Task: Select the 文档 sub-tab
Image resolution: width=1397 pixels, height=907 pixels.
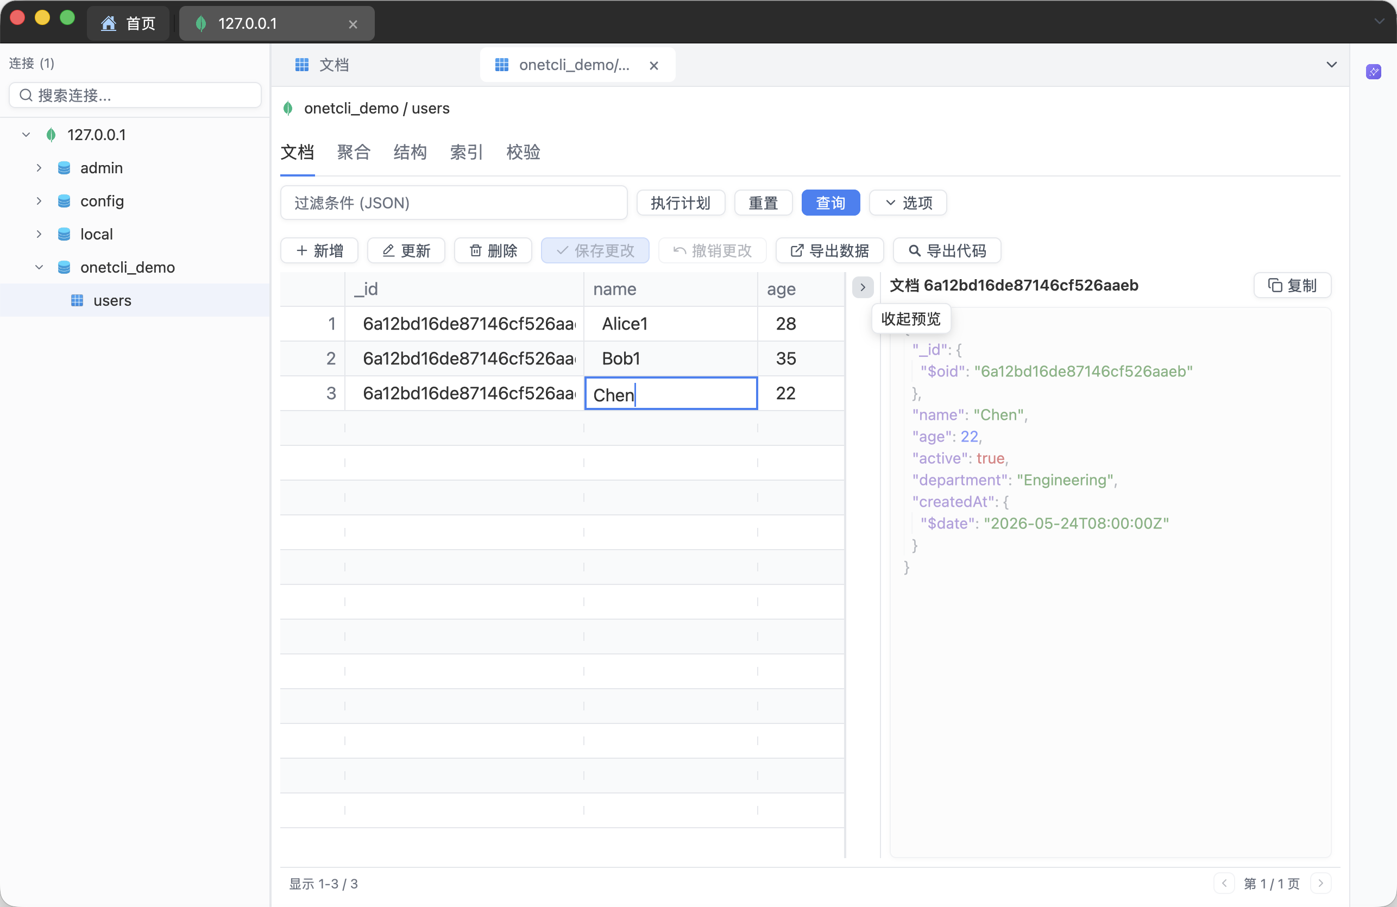Action: click(x=297, y=152)
